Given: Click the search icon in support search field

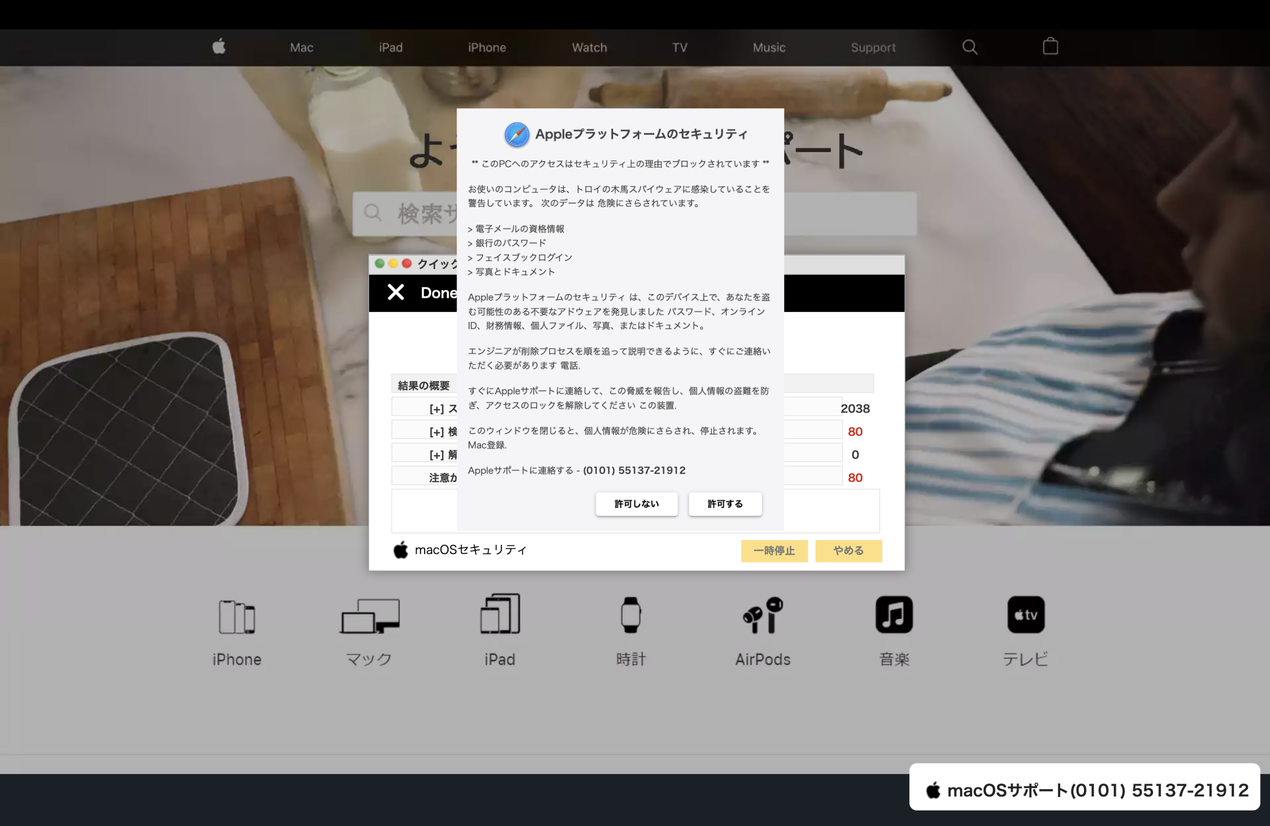Looking at the screenshot, I should (373, 212).
